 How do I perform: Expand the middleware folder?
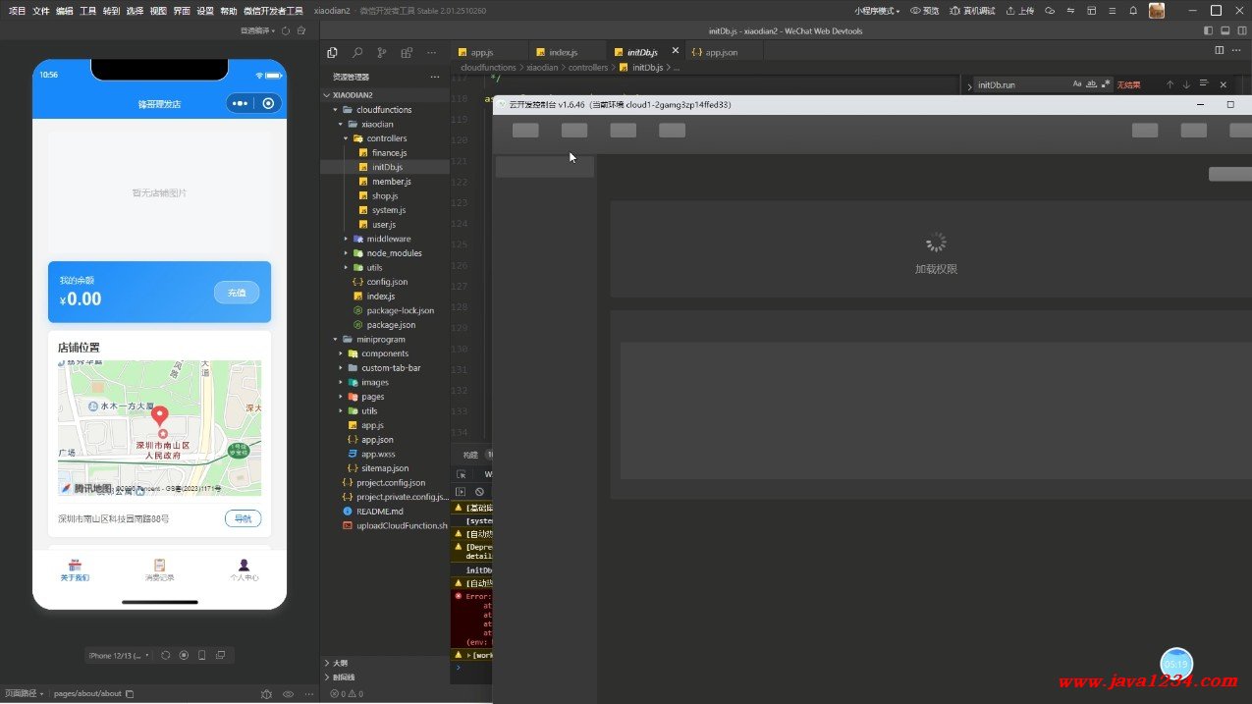tap(388, 239)
